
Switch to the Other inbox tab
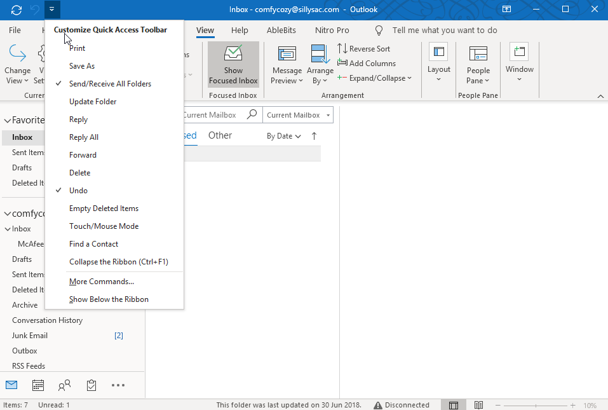pyautogui.click(x=220, y=135)
